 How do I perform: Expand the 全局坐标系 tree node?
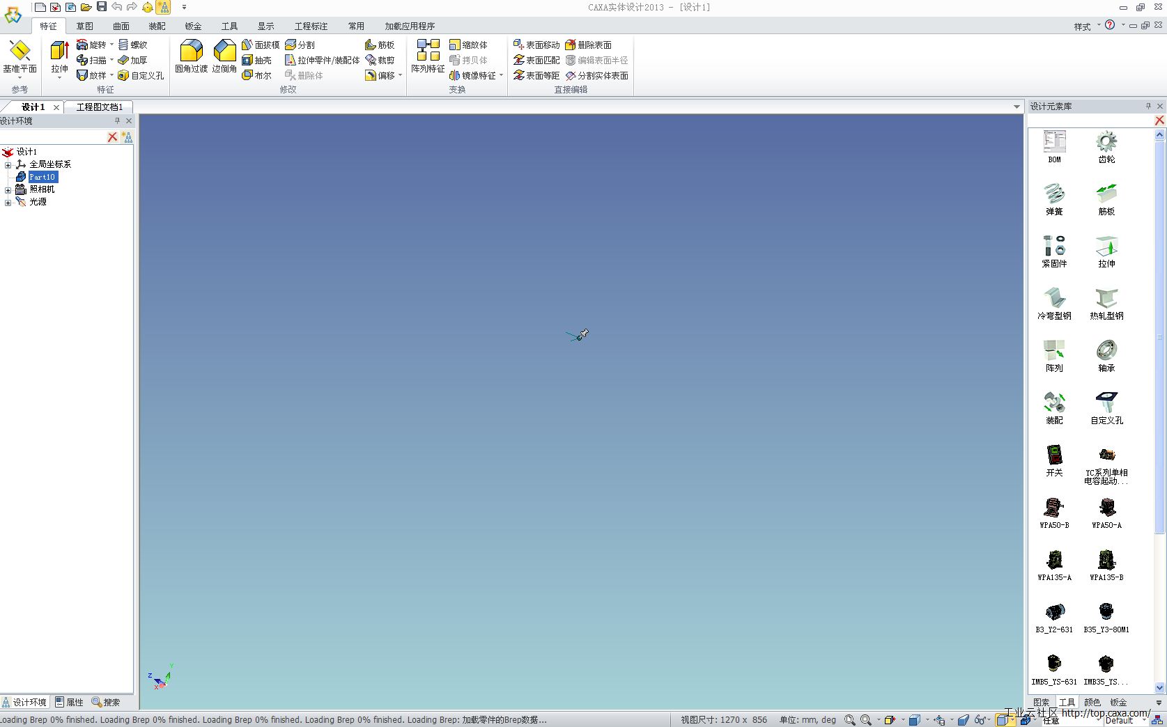tap(8, 165)
